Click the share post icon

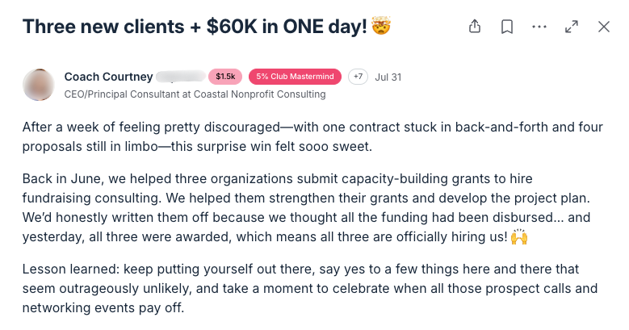coord(475,27)
